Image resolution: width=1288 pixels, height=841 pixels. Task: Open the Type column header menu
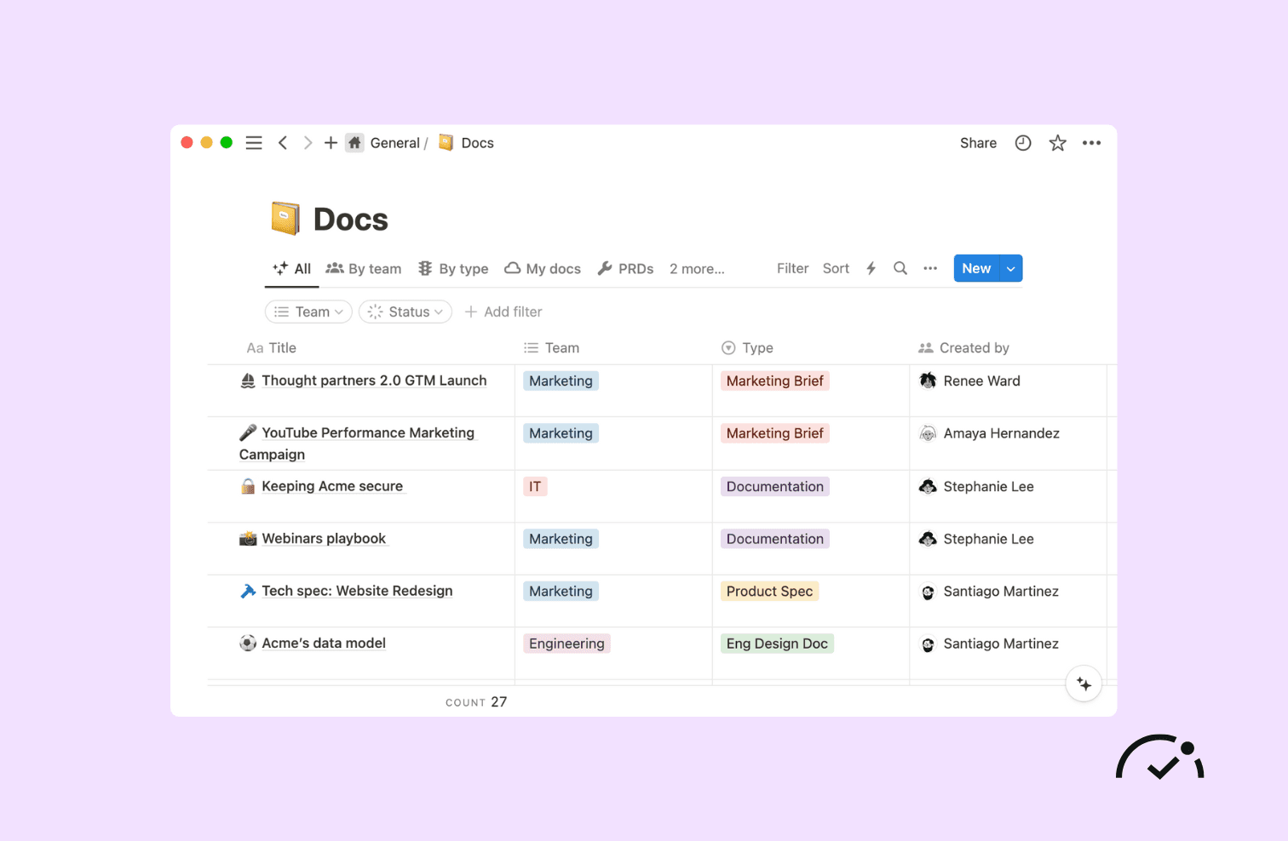tap(748, 347)
